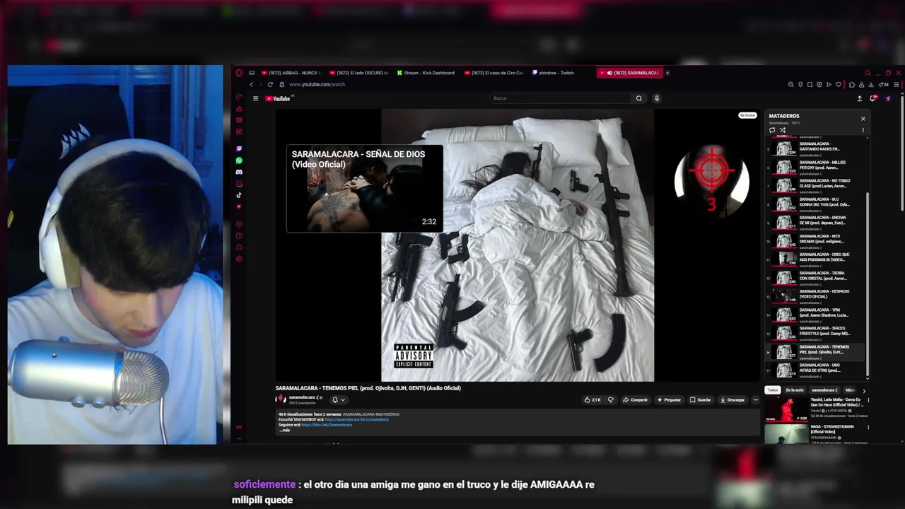Switch to El lado OSCURO browser tab
Viewport: 905px width, 509px height.
pos(359,73)
